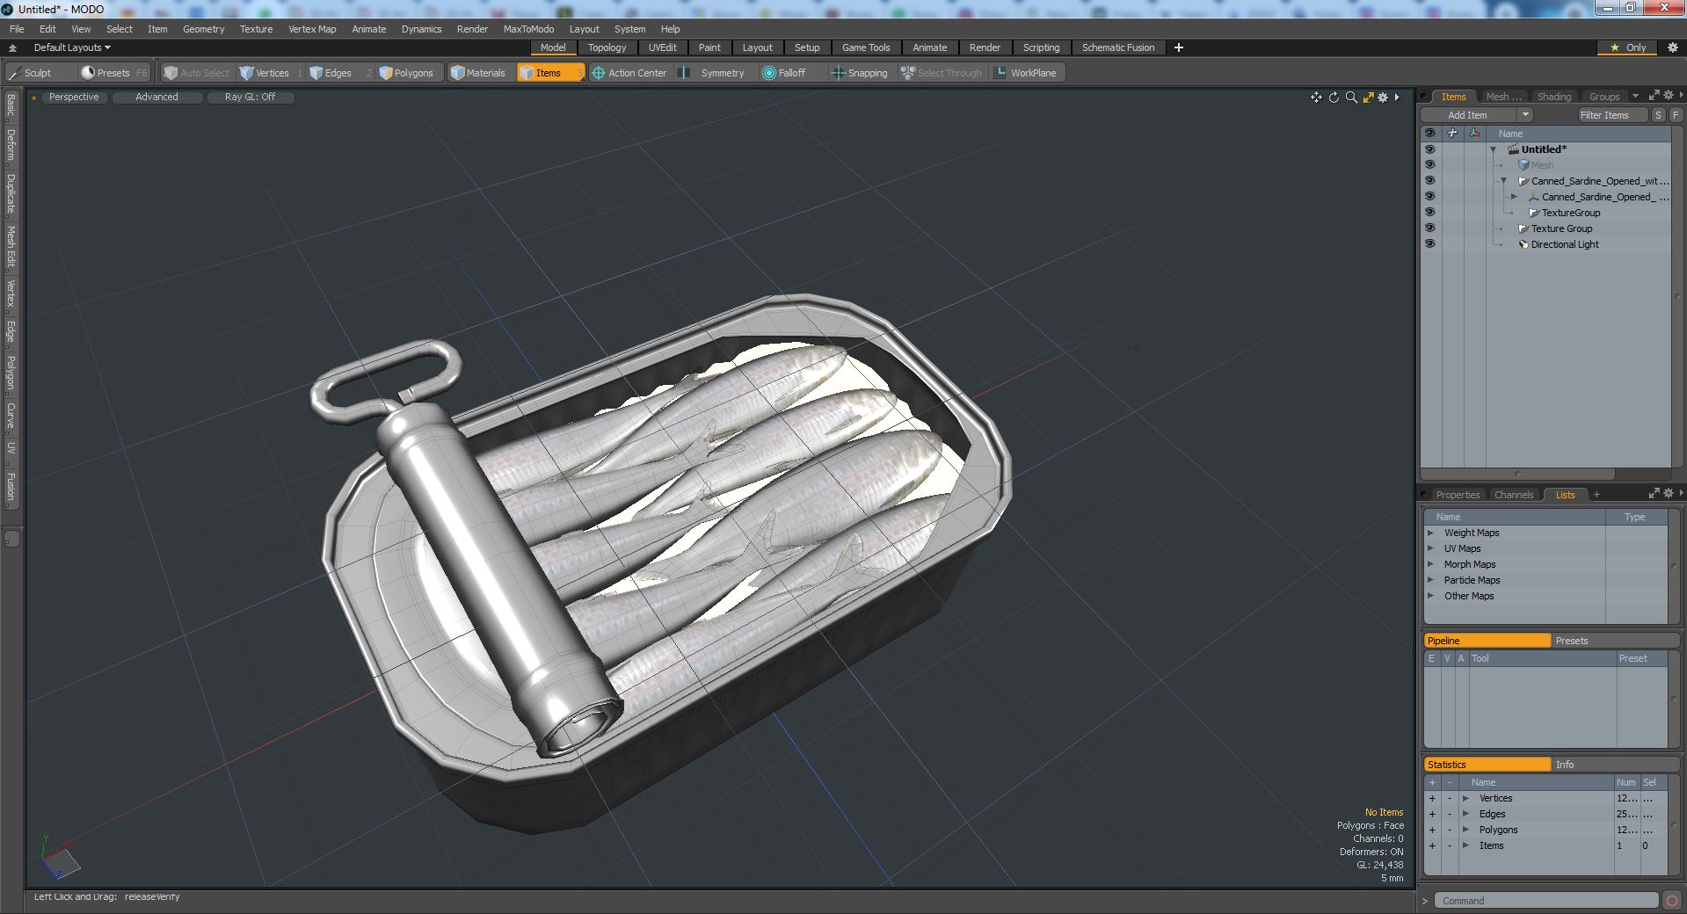Hide the Directional Light item
The height and width of the screenshot is (914, 1687).
[1429, 244]
